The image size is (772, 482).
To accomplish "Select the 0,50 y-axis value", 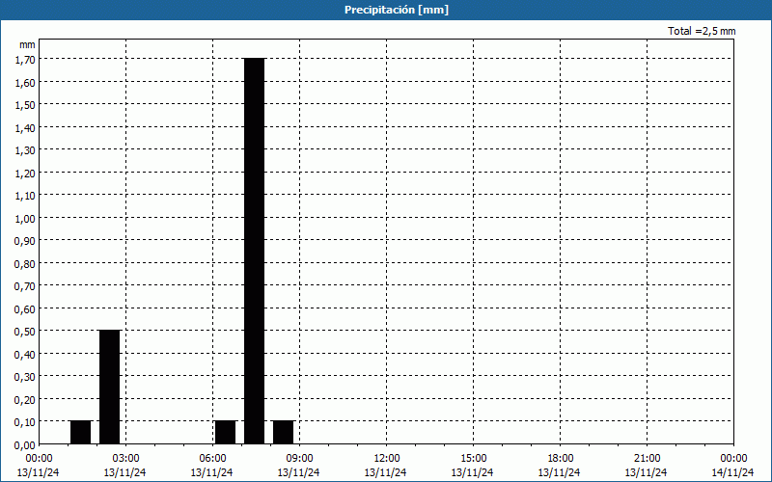I will pos(25,332).
